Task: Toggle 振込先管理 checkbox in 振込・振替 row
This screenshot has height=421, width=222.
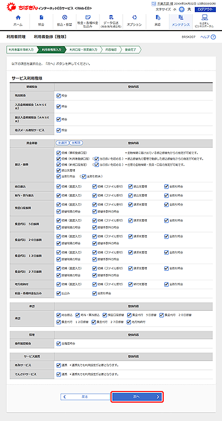Action: [59, 171]
